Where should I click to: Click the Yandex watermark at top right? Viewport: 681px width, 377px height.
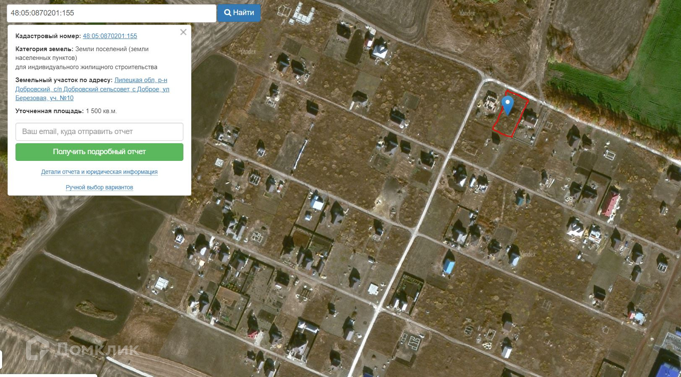pos(467,13)
